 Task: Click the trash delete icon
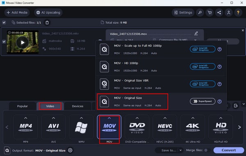click(x=47, y=23)
